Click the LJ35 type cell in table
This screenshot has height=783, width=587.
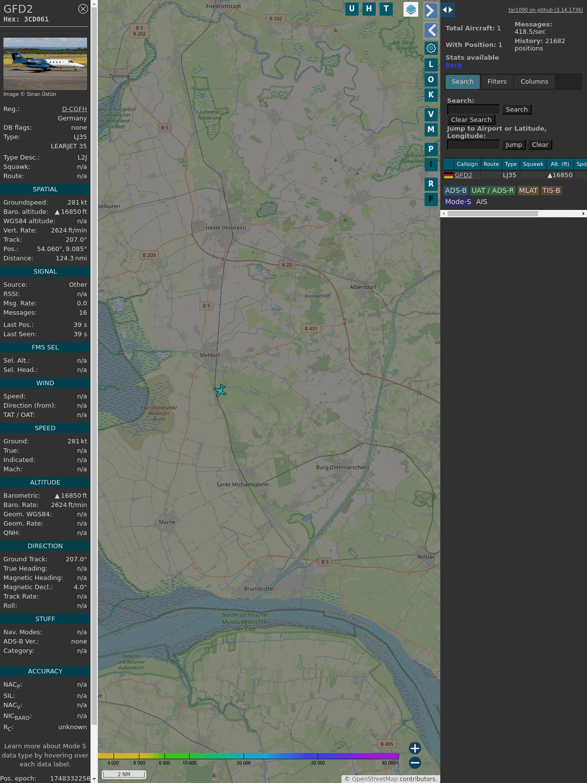(510, 175)
